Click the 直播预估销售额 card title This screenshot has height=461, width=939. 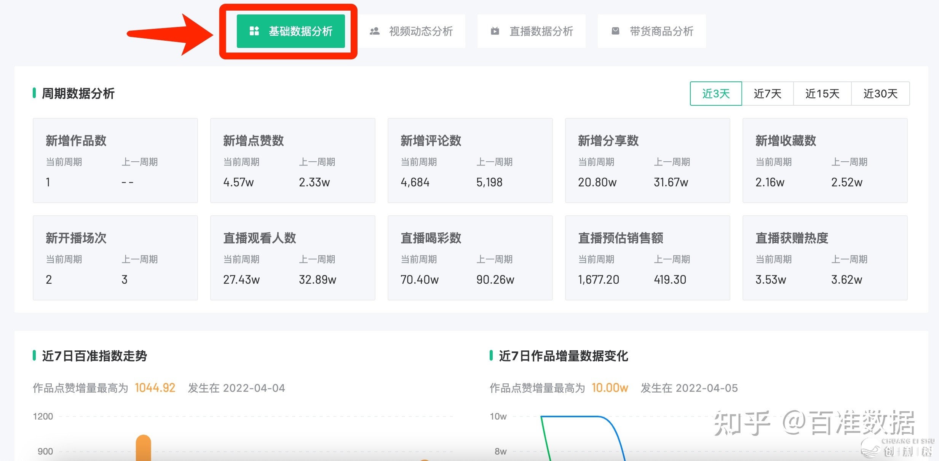coord(621,238)
